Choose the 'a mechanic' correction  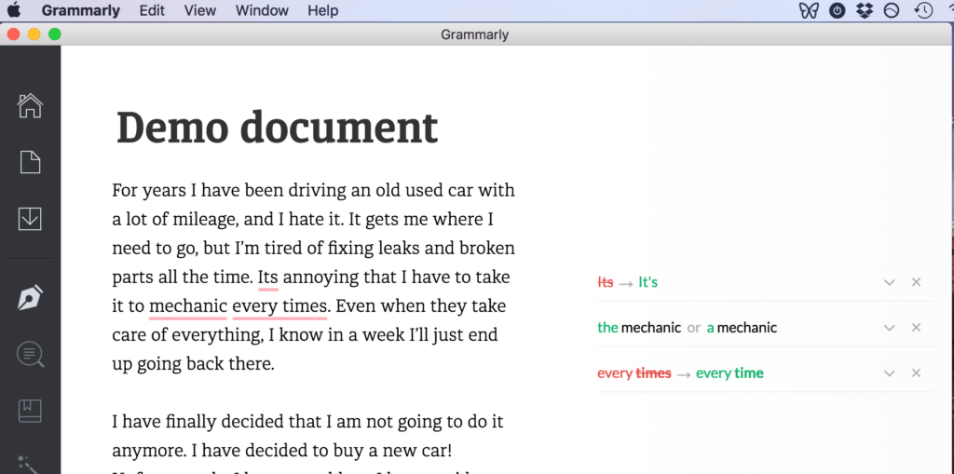pyautogui.click(x=742, y=328)
